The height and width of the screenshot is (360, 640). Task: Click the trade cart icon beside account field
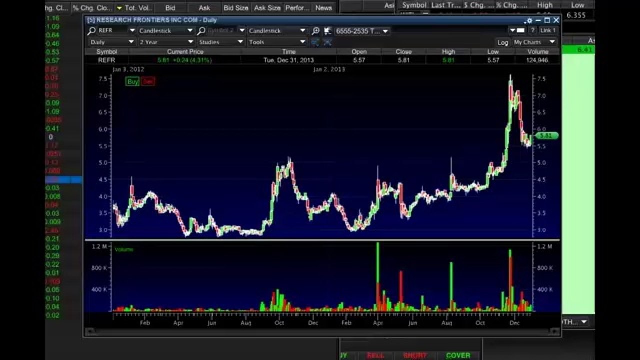coord(327,31)
